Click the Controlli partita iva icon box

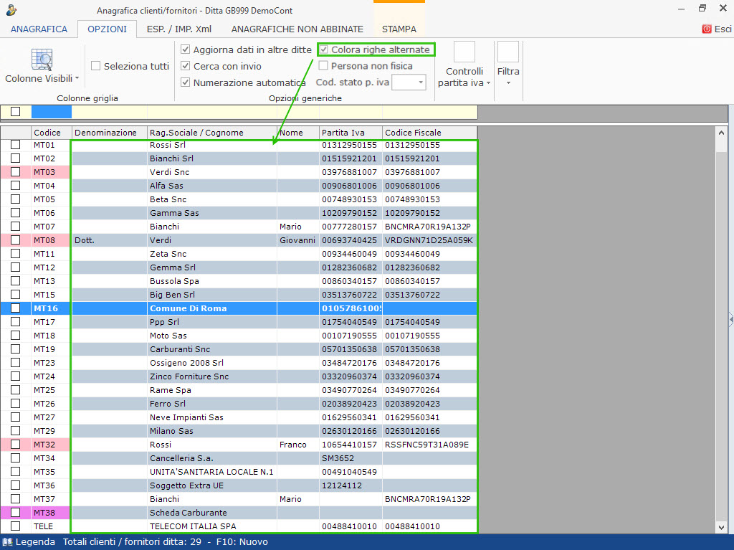464,52
